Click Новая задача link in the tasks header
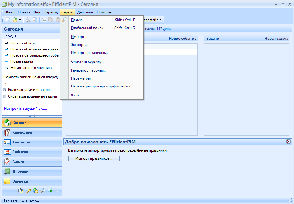 click(276, 39)
